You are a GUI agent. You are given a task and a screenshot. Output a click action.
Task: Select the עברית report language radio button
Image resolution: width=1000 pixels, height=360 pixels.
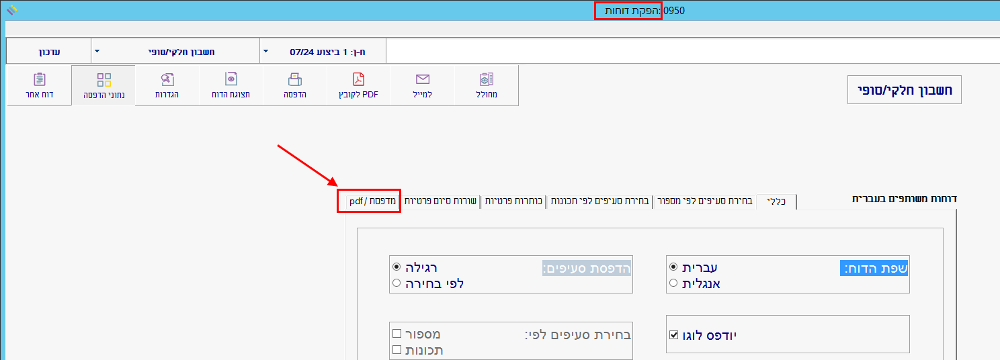click(x=673, y=267)
